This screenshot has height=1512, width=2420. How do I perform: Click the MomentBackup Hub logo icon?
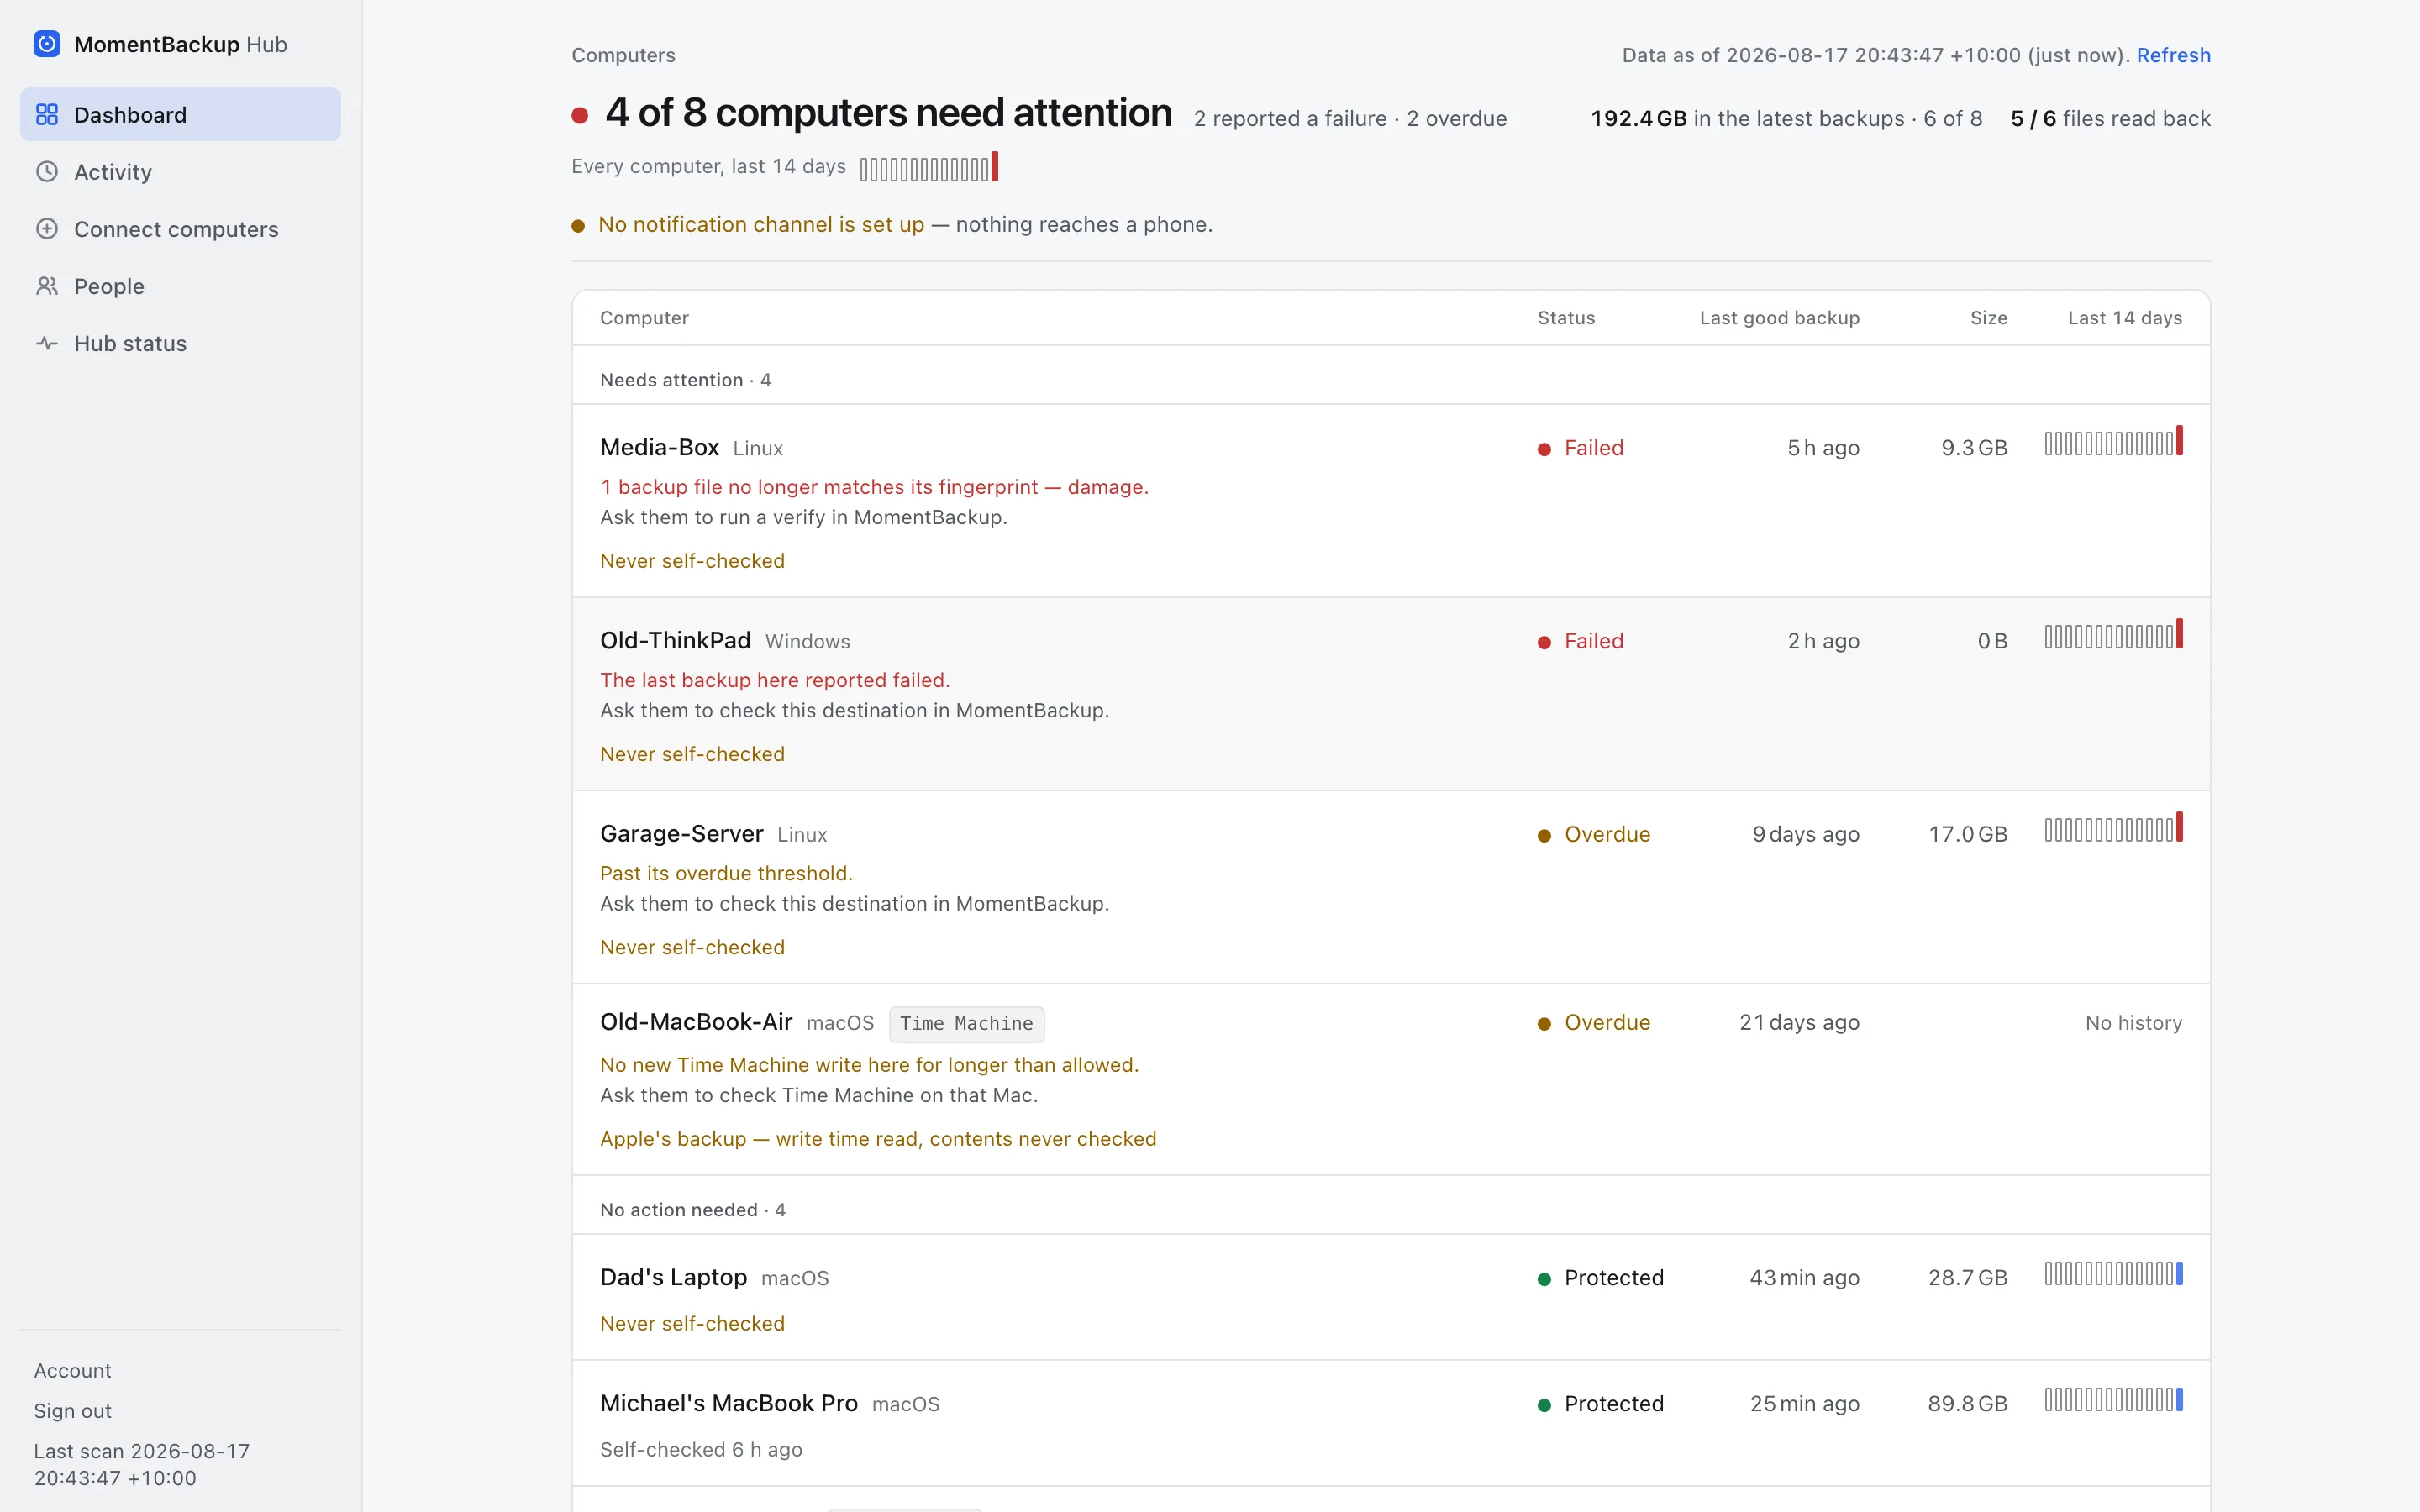pos(47,44)
